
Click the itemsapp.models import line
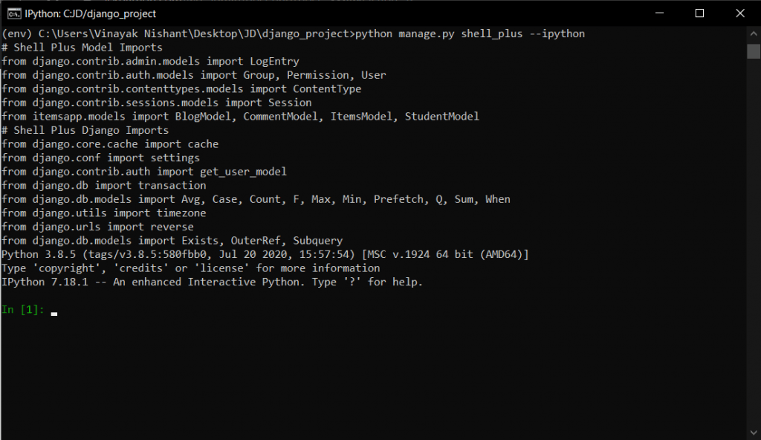[x=238, y=116]
